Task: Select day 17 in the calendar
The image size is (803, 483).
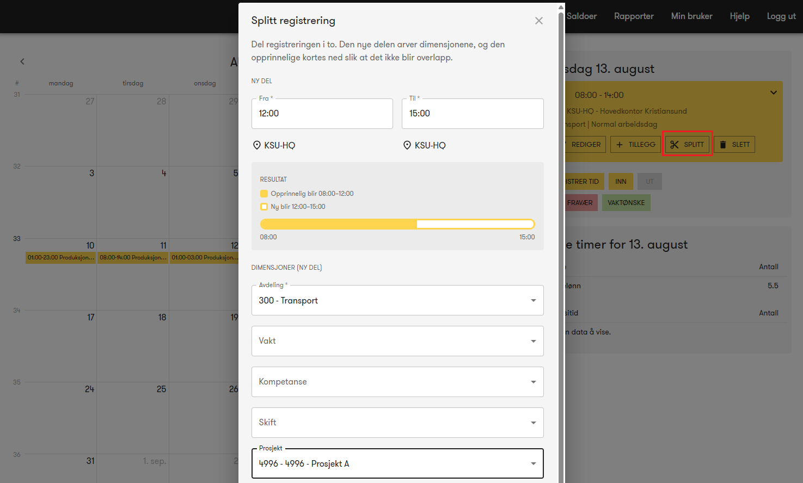Action: click(90, 317)
